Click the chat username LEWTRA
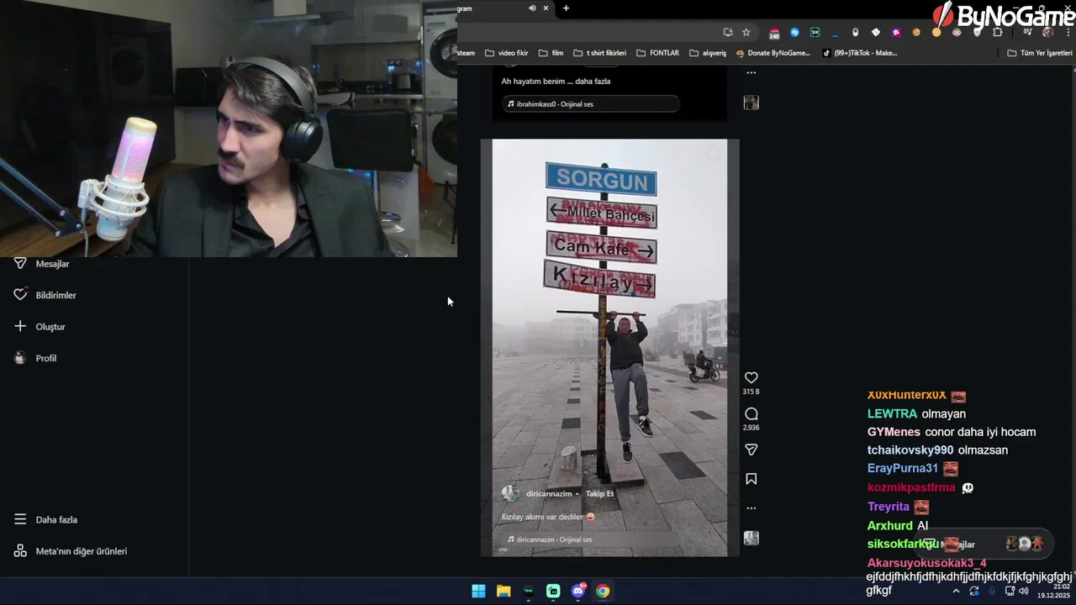The height and width of the screenshot is (605, 1076). (x=892, y=413)
